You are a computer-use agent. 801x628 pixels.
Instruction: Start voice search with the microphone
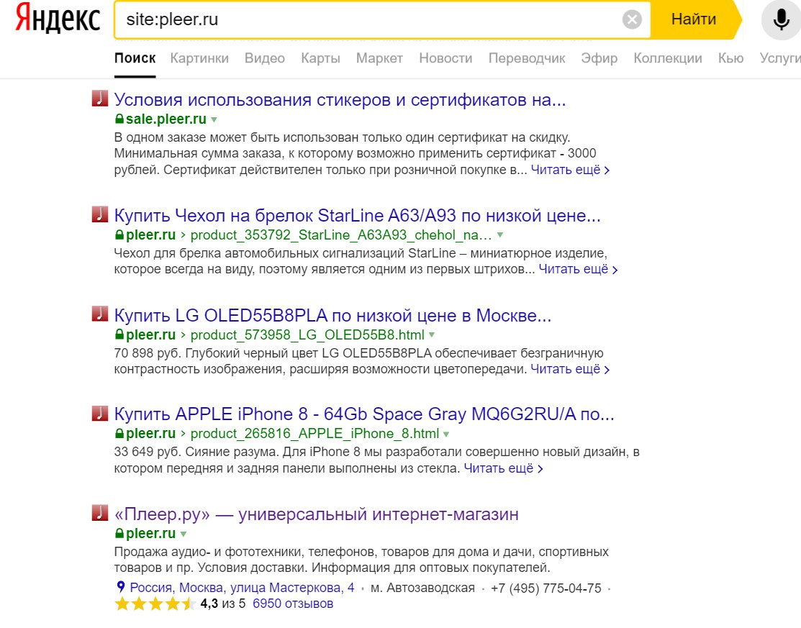point(781,19)
